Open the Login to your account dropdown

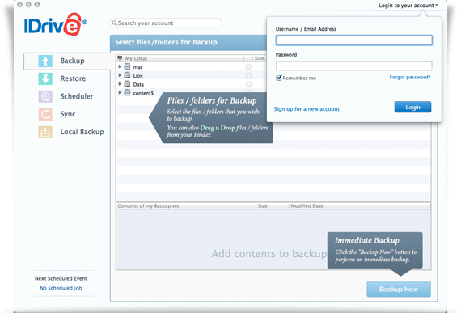408,6
